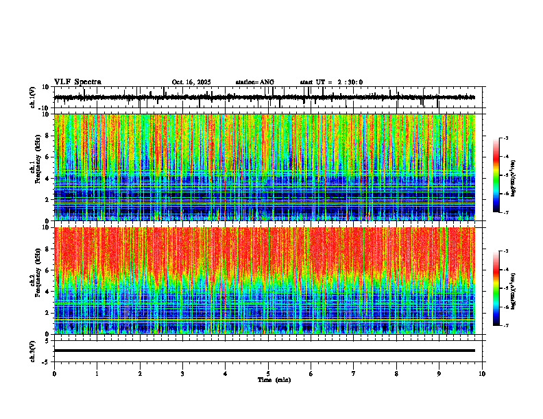Viewport: 543px width, 419px height.
Task: Click time axis tick label "7"
Action: [x=354, y=374]
